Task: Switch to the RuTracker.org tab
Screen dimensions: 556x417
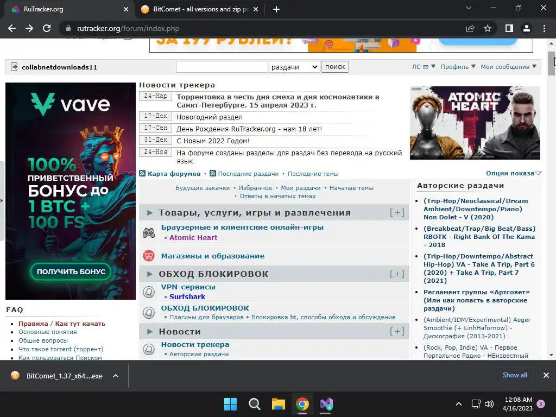Action: point(67,9)
